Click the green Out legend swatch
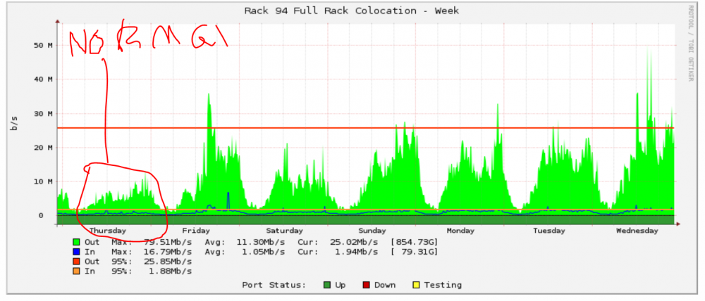The image size is (705, 301). 76,241
